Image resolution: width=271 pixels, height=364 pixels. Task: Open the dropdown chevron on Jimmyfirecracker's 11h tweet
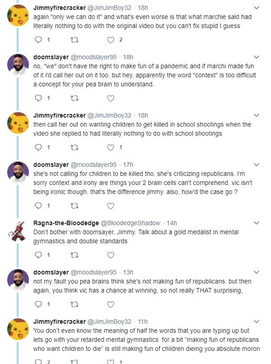click(257, 321)
